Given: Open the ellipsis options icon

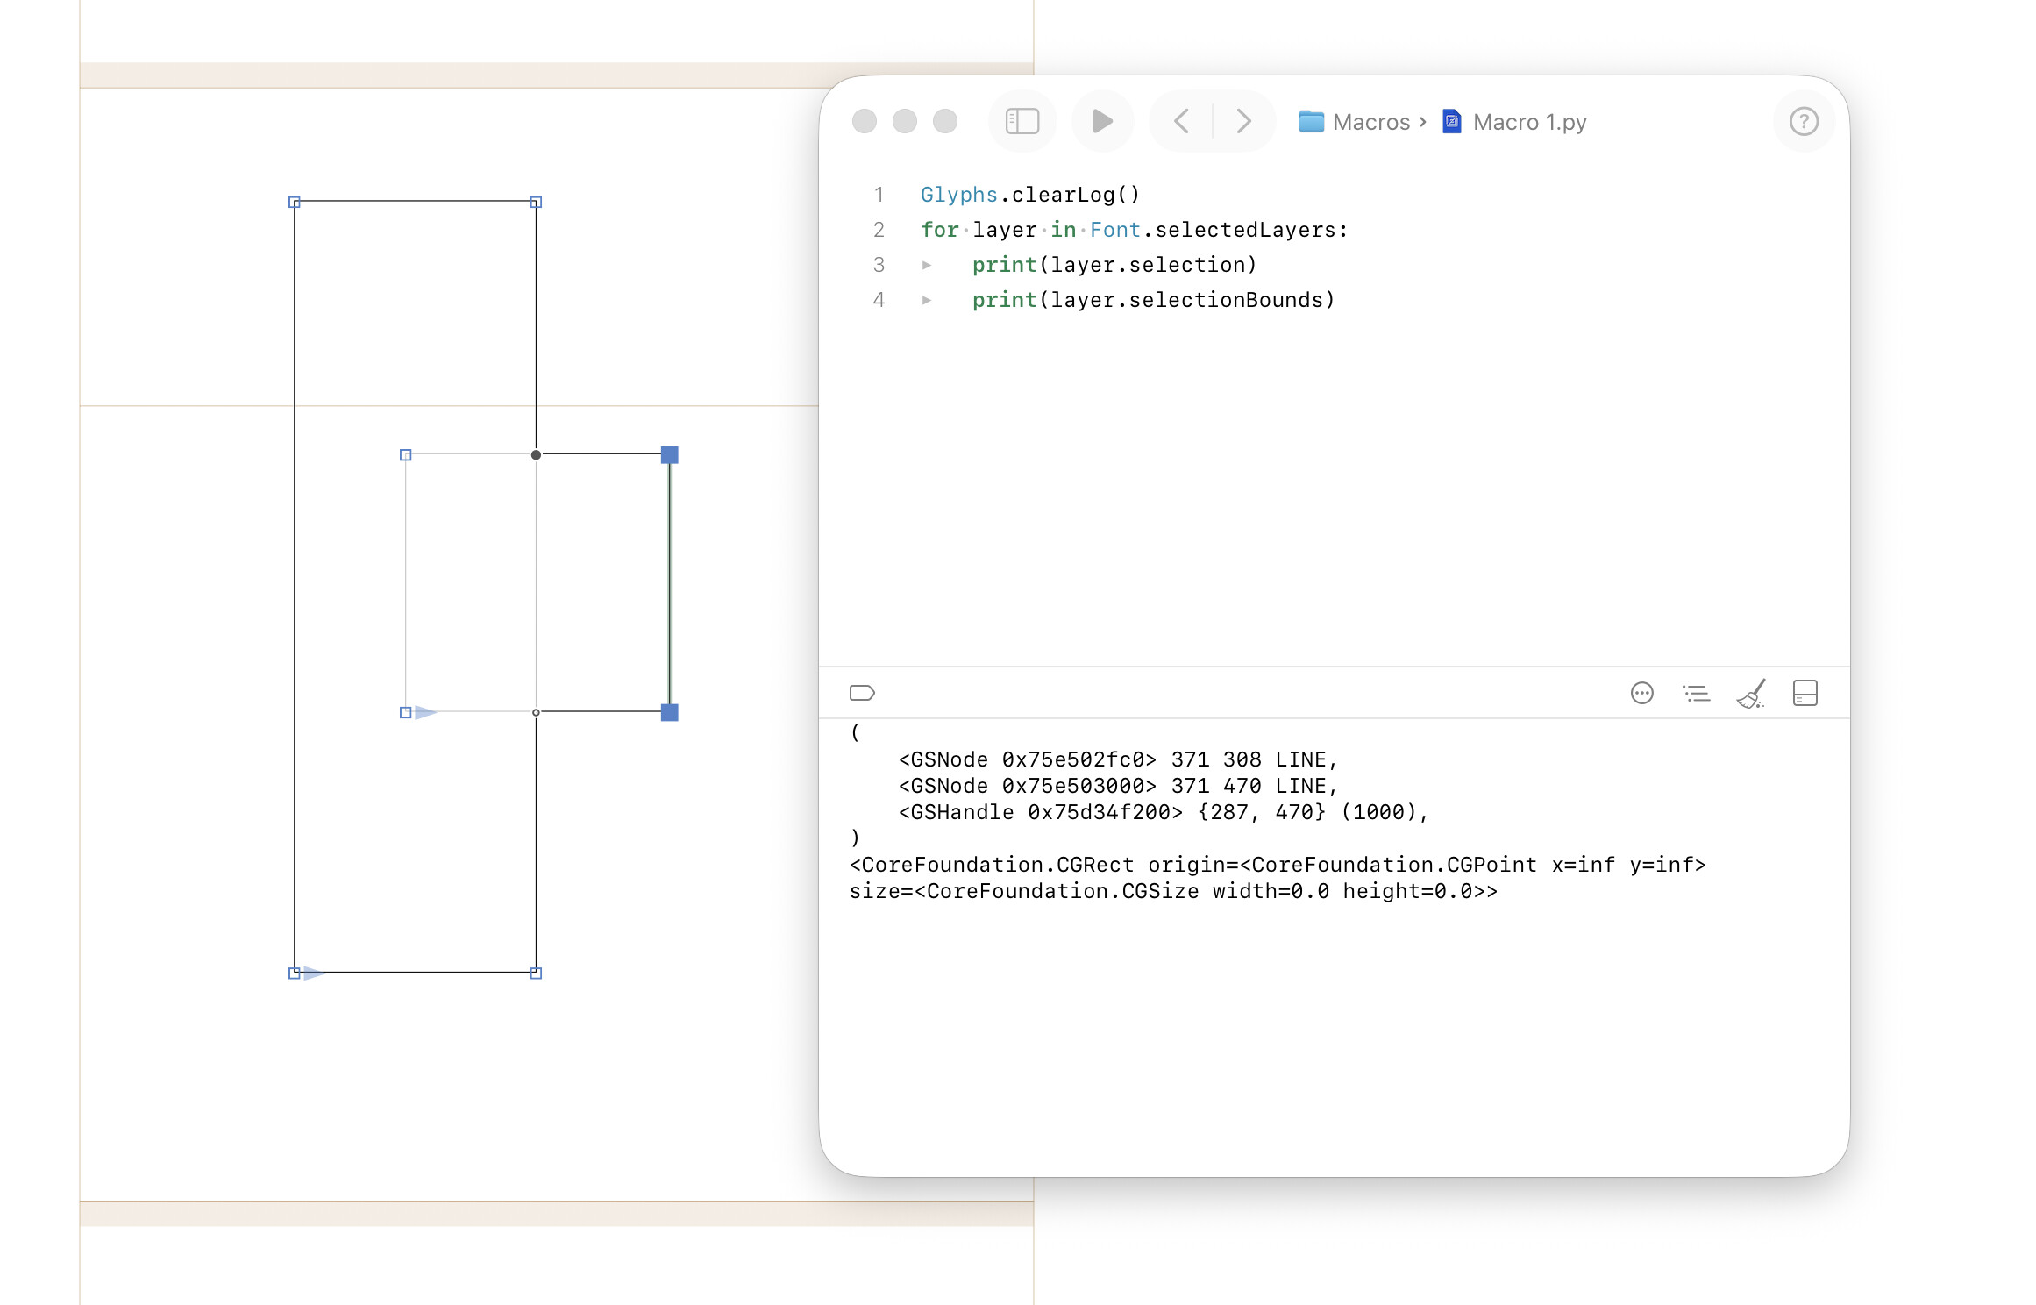Looking at the screenshot, I should pyautogui.click(x=1641, y=693).
